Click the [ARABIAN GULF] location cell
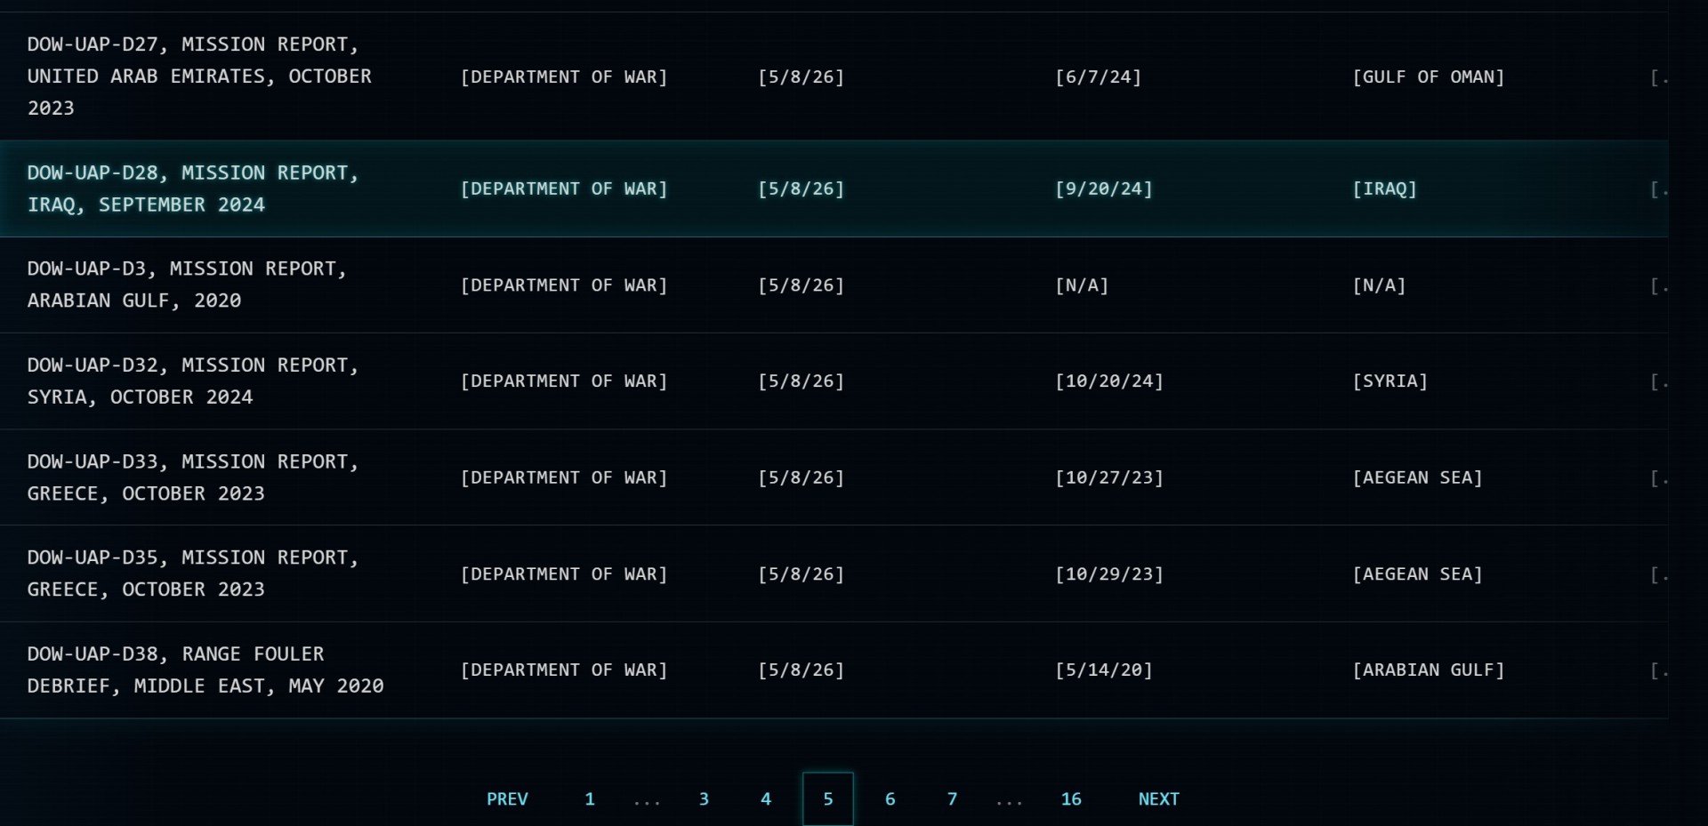The height and width of the screenshot is (826, 1708). [x=1428, y=670]
